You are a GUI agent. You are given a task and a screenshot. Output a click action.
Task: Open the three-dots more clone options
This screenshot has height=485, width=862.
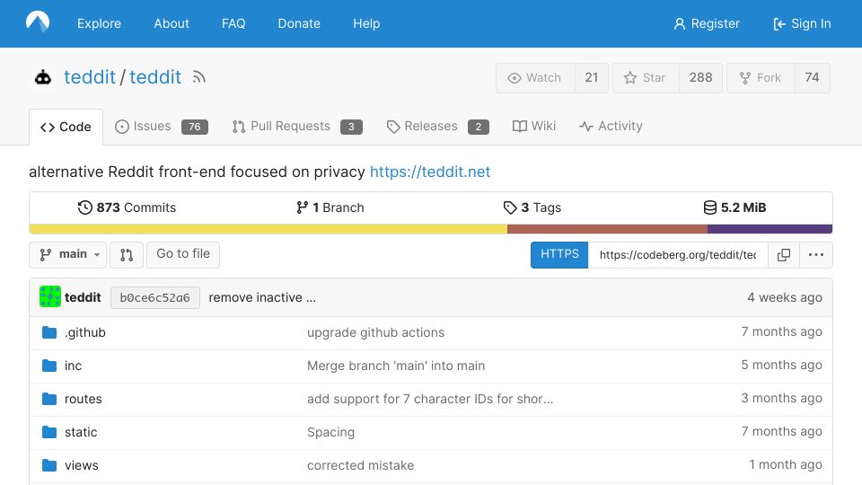point(816,254)
